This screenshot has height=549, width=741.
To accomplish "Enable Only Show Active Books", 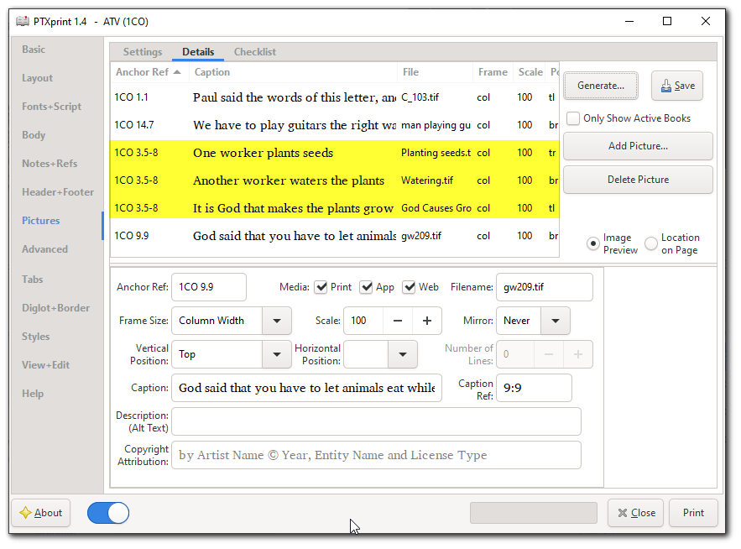I will pos(574,118).
